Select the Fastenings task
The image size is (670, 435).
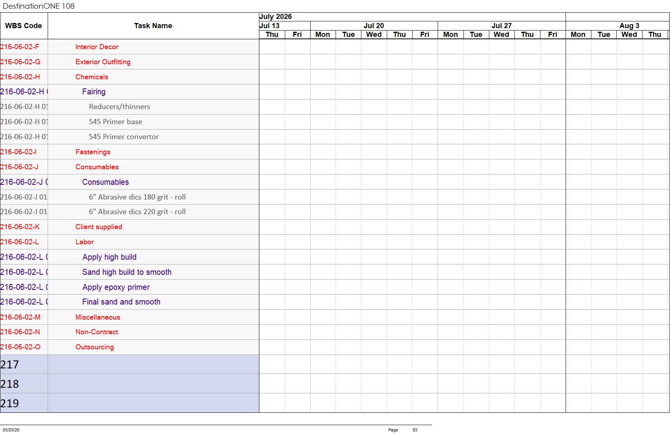93,152
